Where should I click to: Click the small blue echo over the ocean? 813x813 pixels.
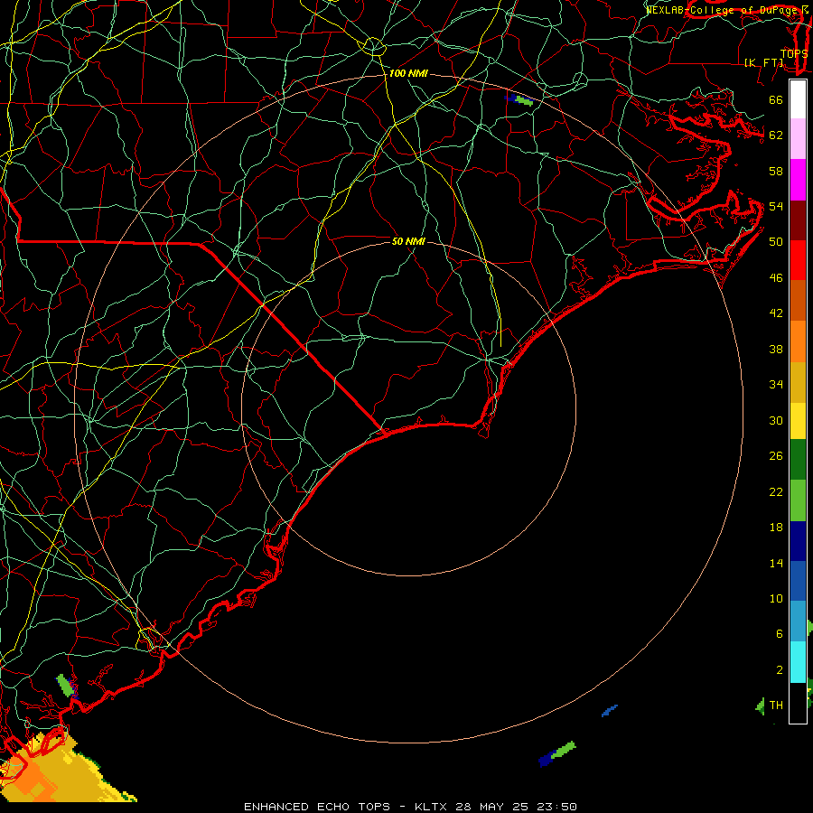pyautogui.click(x=609, y=710)
